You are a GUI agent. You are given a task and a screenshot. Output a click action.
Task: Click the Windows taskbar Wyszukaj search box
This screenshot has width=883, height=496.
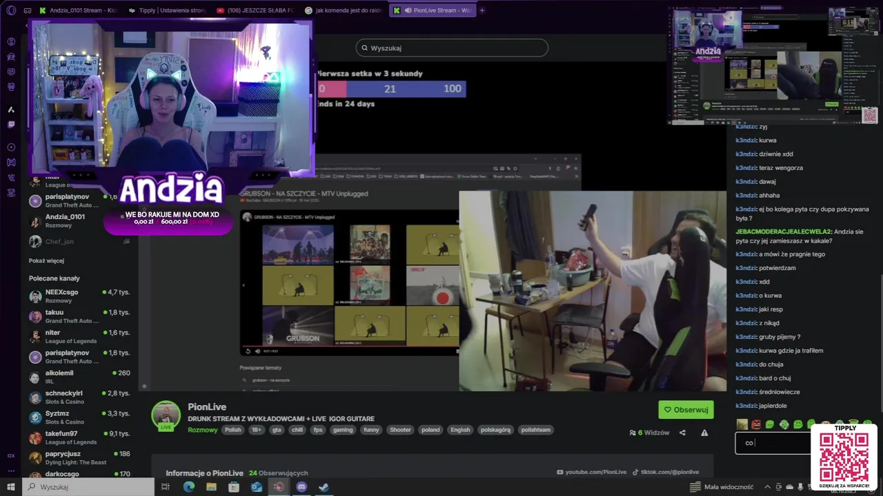pos(88,487)
